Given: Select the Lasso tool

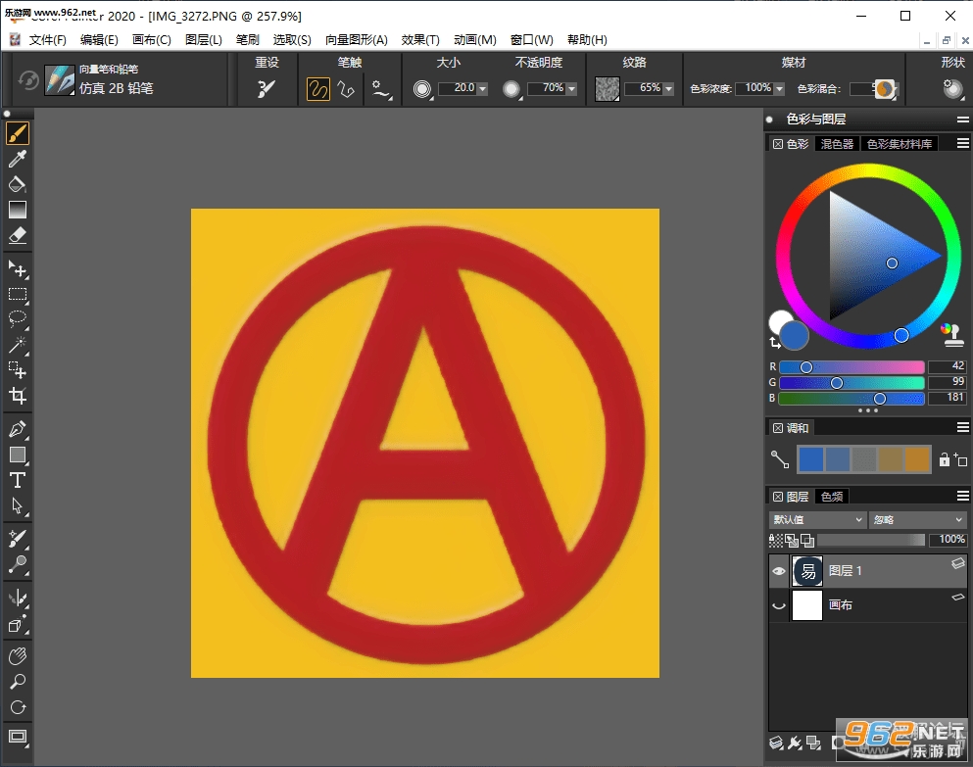Looking at the screenshot, I should (18, 319).
